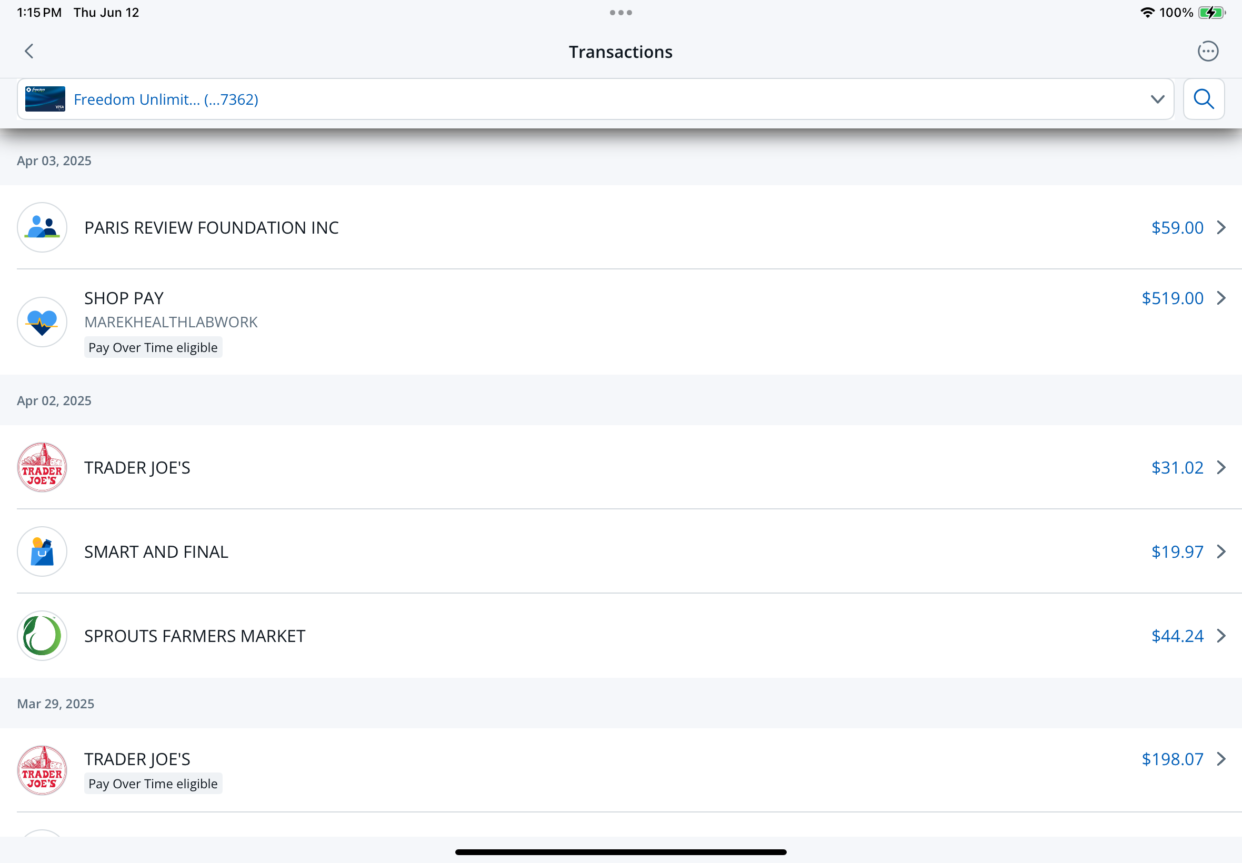This screenshot has width=1242, height=863.
Task: Tap the $31.02 amount
Action: coord(1177,467)
